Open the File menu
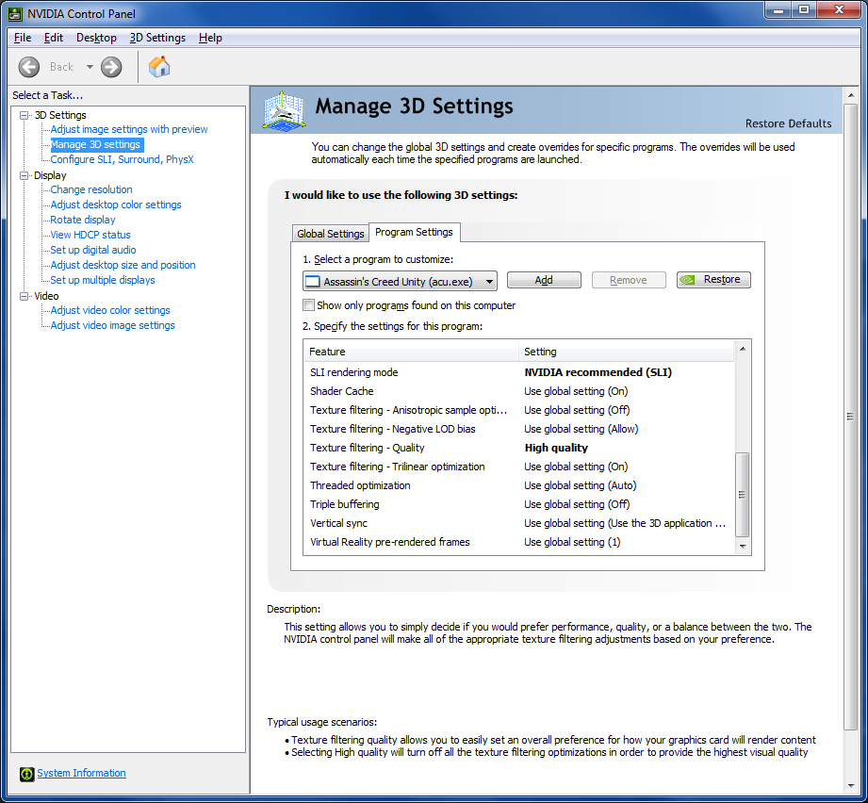Image resolution: width=868 pixels, height=803 pixels. click(22, 38)
